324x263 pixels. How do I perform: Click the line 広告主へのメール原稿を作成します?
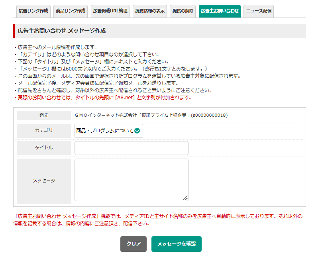pos(56,47)
